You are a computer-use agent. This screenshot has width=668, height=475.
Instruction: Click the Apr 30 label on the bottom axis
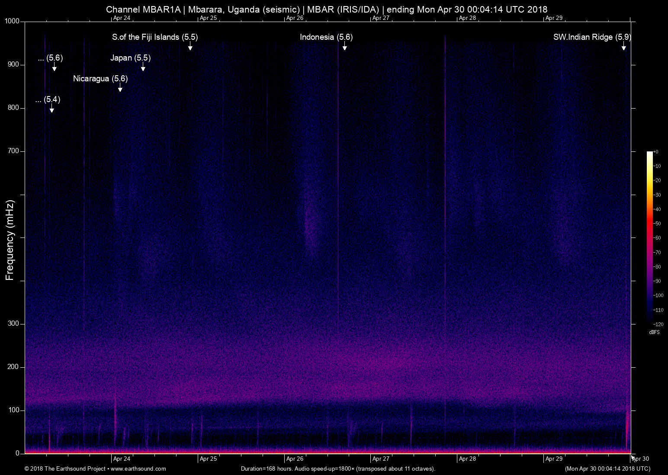(x=641, y=459)
